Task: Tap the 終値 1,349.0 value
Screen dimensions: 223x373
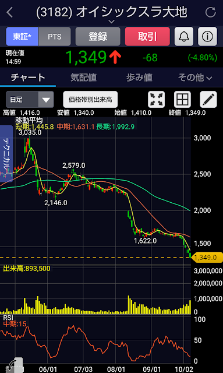Action: point(187,112)
